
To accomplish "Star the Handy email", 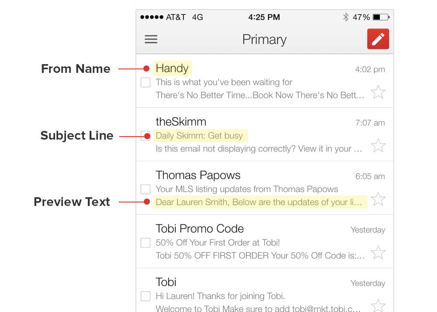I will pos(378,92).
